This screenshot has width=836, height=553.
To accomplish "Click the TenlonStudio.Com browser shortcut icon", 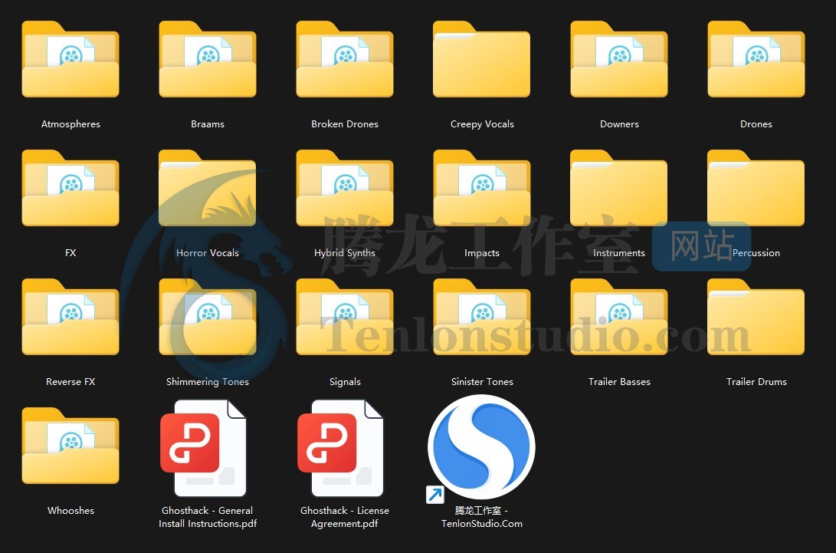I will click(x=481, y=448).
